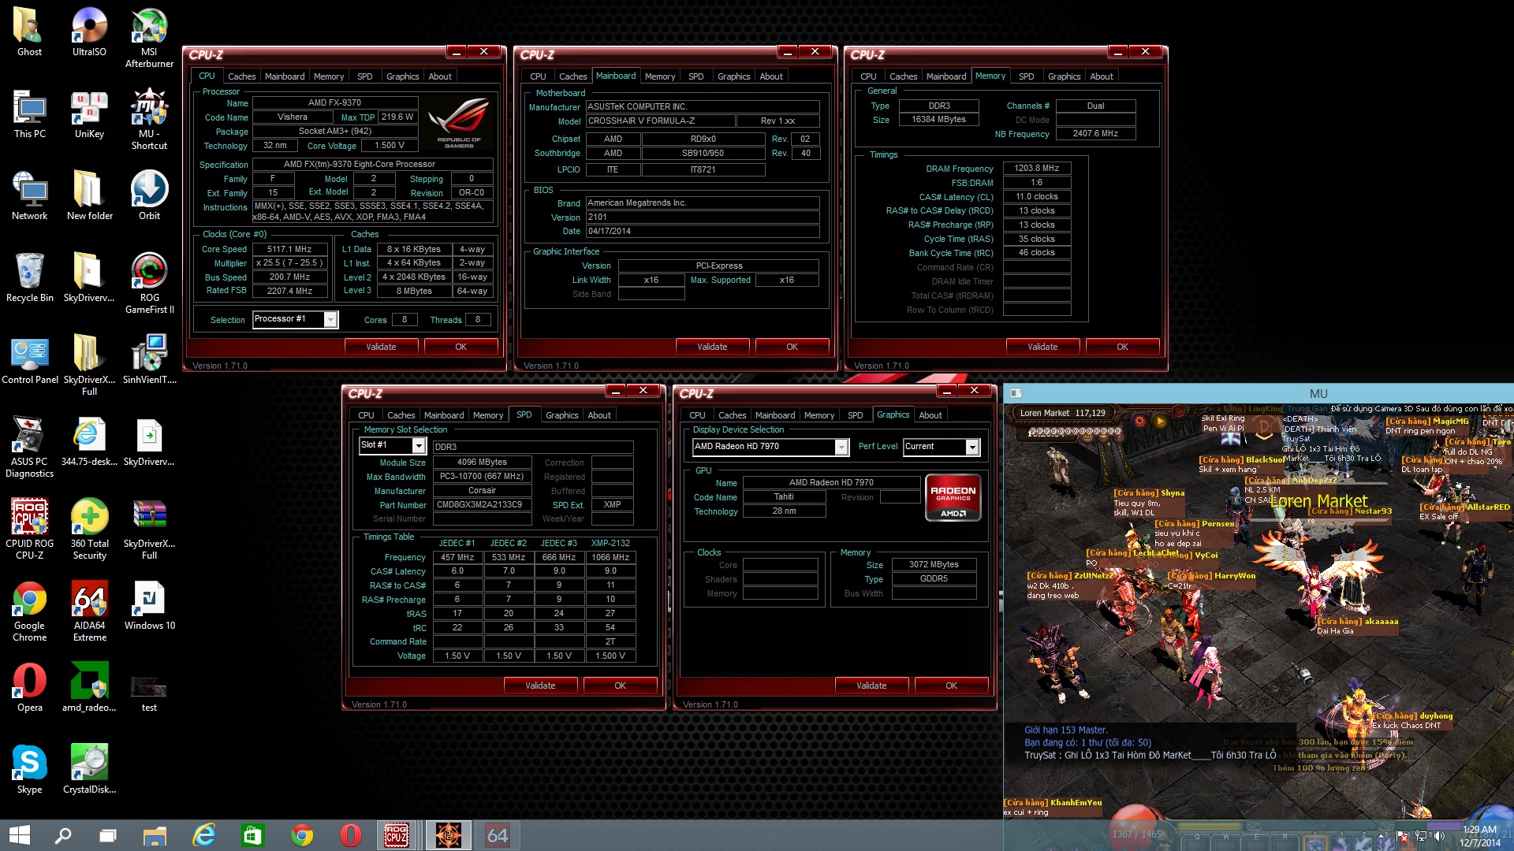This screenshot has height=851, width=1514.
Task: Switch to Caches tab in CPU window
Action: point(241,76)
